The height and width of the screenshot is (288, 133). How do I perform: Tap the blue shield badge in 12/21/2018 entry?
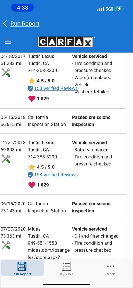[x=30, y=175]
